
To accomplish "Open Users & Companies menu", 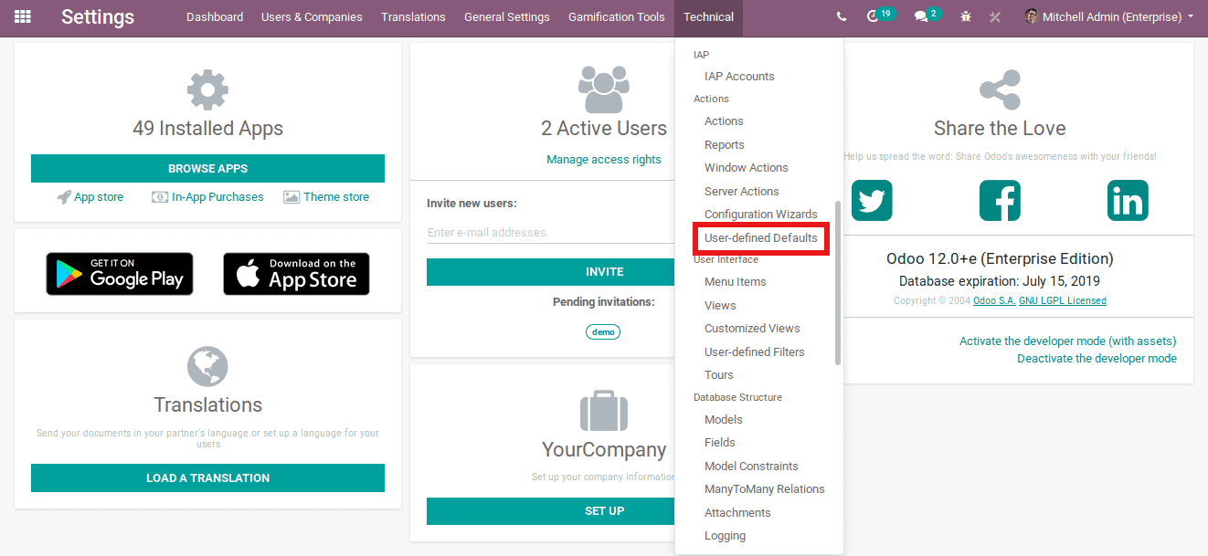I will point(312,16).
